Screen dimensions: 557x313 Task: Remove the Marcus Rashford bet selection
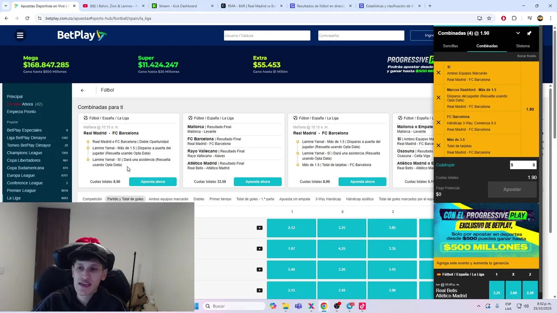point(439,98)
